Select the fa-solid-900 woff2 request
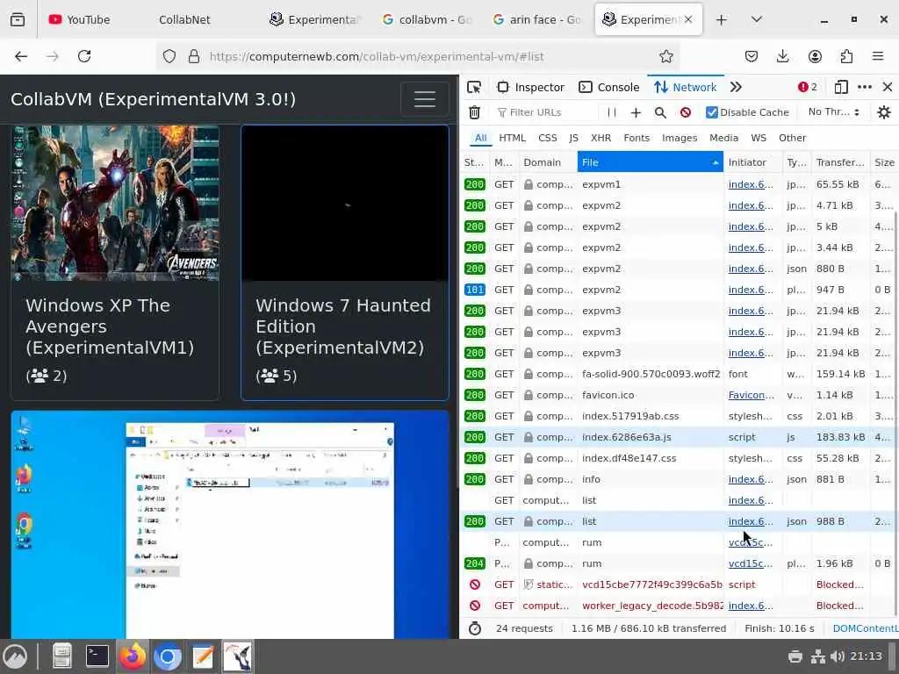The height and width of the screenshot is (674, 899). click(679, 374)
